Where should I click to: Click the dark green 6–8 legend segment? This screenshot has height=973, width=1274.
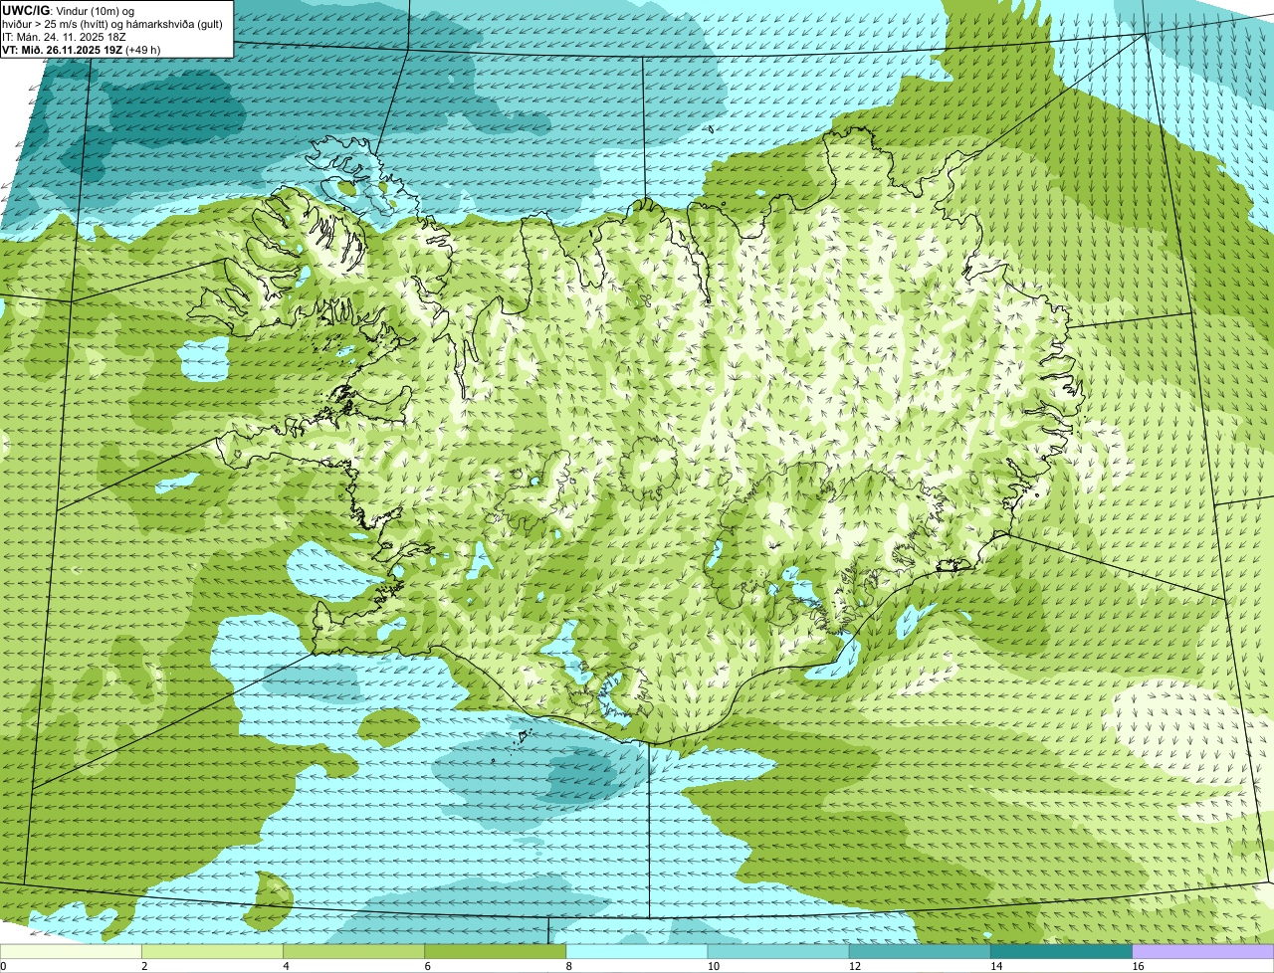(x=496, y=952)
